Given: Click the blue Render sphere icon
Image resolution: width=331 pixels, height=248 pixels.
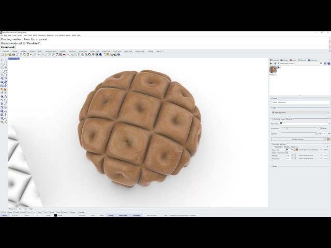Looking at the screenshot, I should (100, 54).
